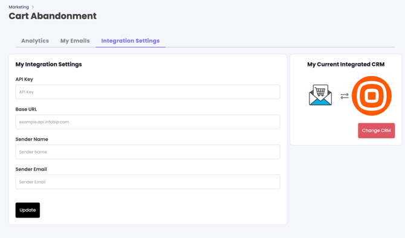Click the Marketing breadcrumb link
Image resolution: width=405 pixels, height=238 pixels.
[19, 7]
